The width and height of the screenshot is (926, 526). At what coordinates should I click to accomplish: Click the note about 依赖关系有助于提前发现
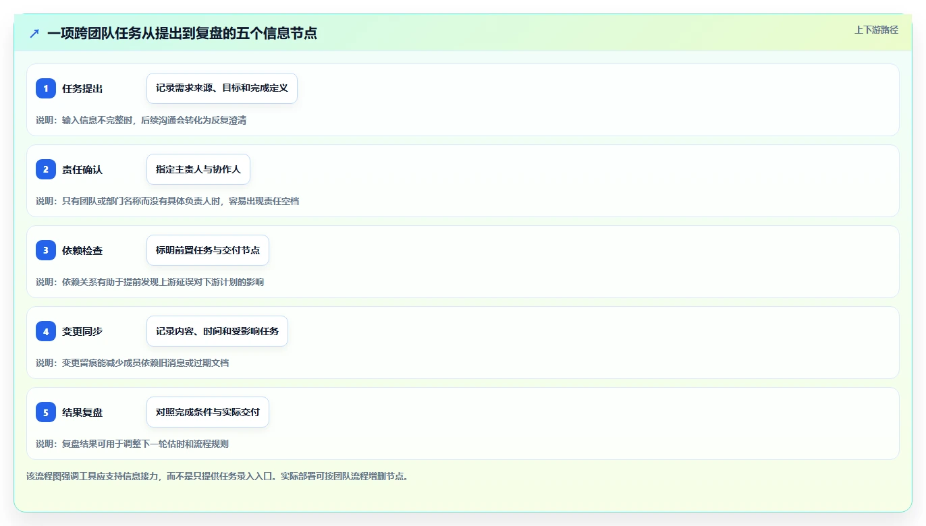click(x=150, y=282)
